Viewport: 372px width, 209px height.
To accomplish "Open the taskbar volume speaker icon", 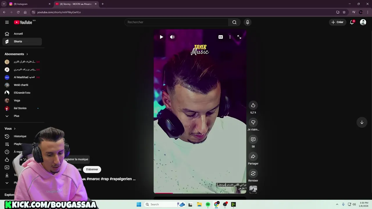I will (354, 204).
